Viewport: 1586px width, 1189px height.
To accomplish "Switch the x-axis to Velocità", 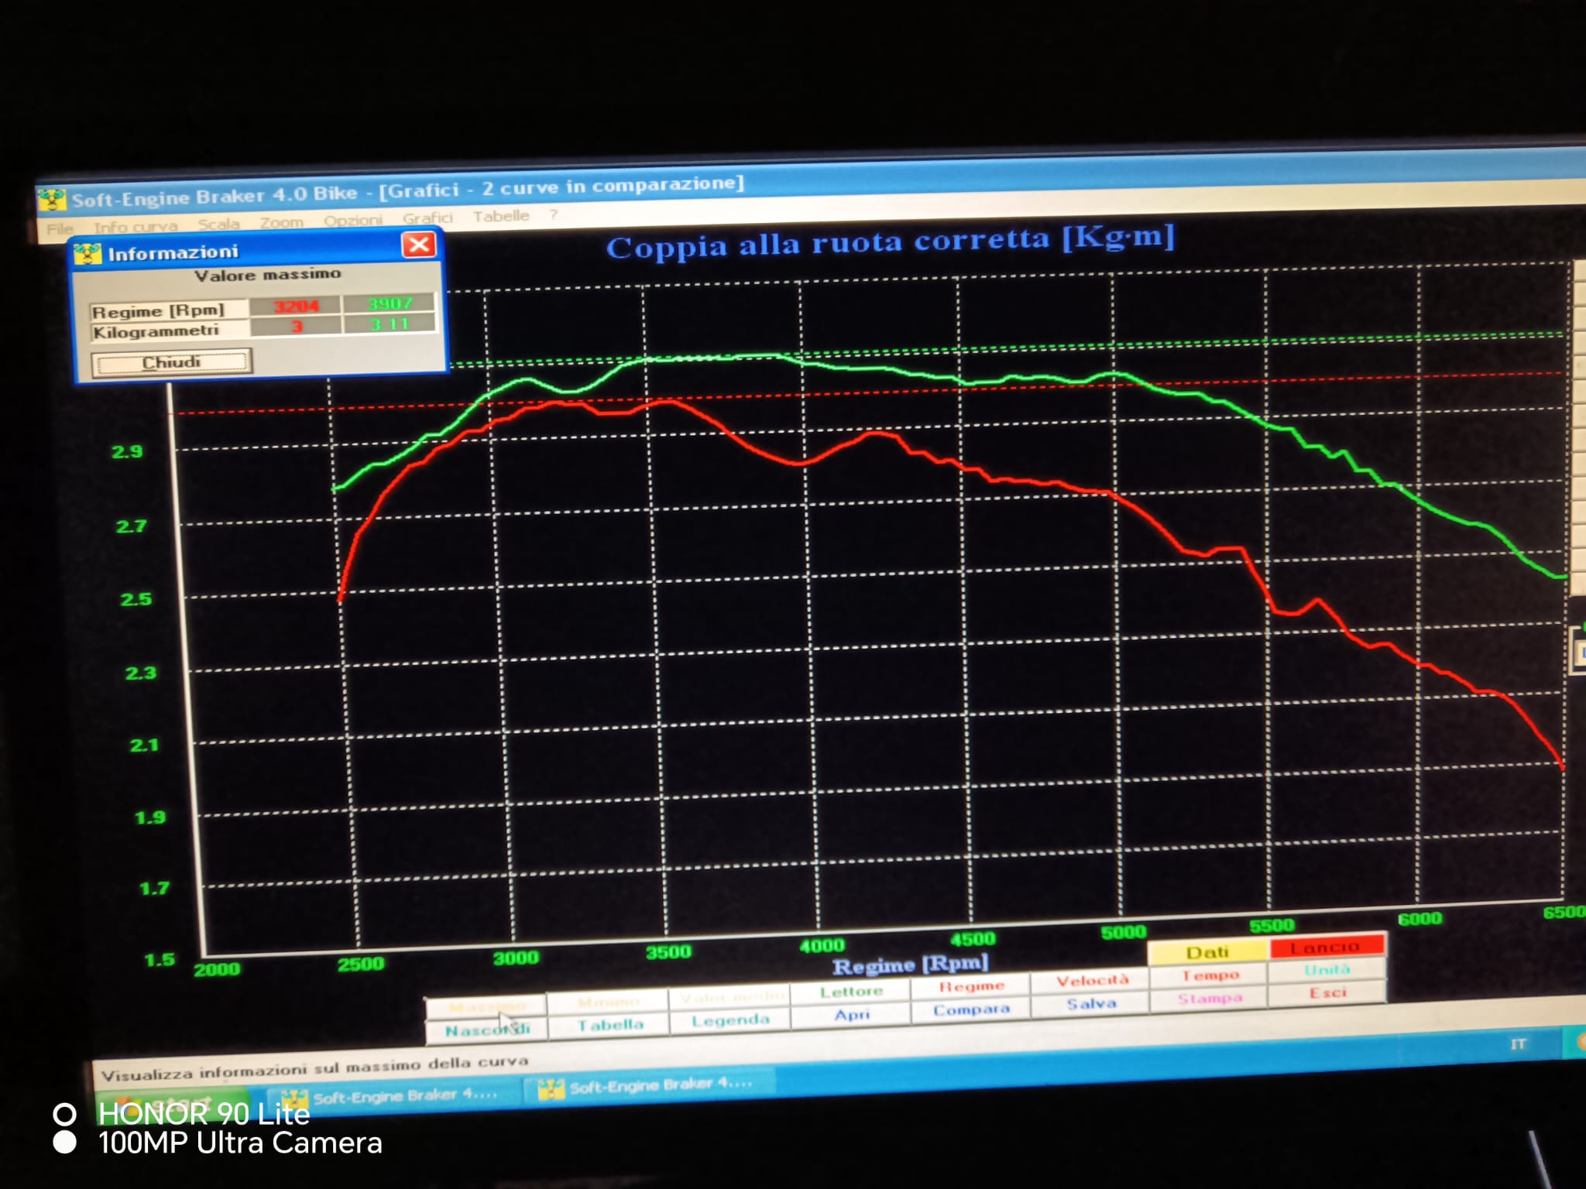I will click(x=1092, y=981).
